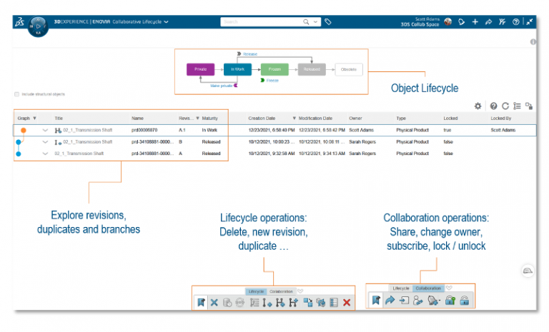Viewport: 549px width, 332px height.
Task: Click the Lock padlock with green key
Action: (450, 301)
